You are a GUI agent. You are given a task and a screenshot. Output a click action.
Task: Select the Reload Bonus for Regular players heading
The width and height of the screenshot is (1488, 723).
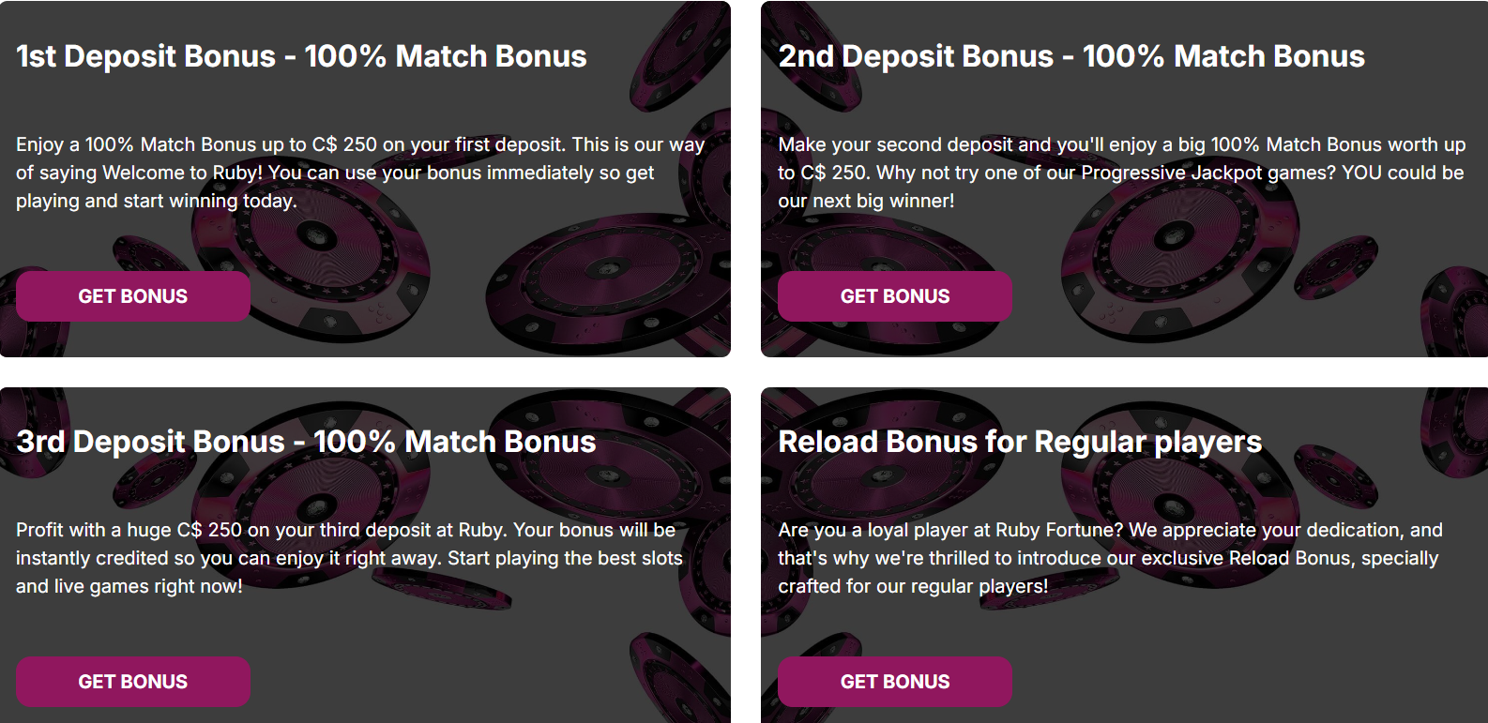coord(1020,442)
